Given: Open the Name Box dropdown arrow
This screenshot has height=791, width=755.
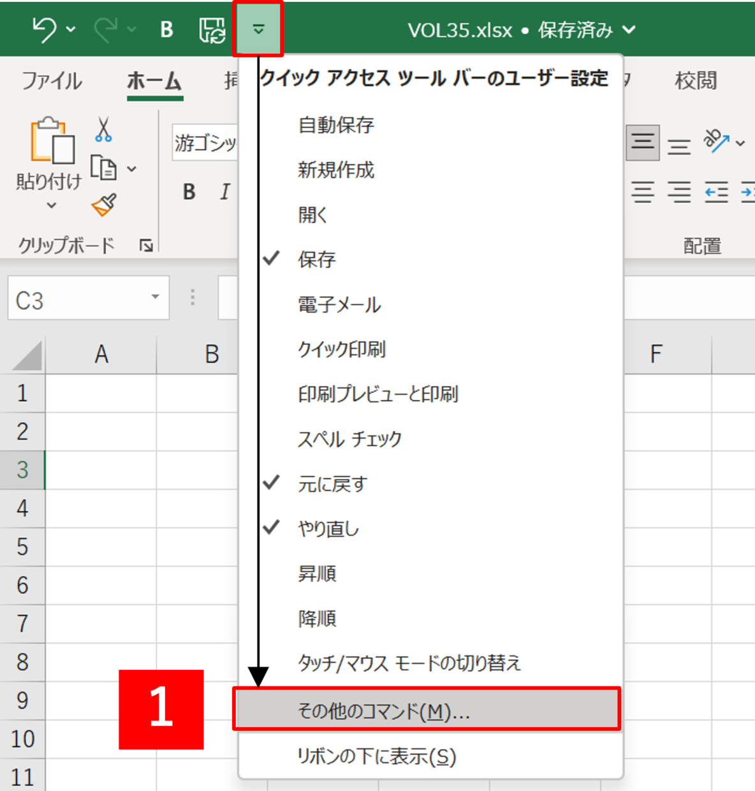Looking at the screenshot, I should (x=155, y=297).
